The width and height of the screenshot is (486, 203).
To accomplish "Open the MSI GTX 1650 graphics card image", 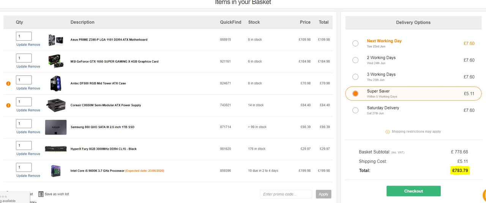I will coord(56,61).
